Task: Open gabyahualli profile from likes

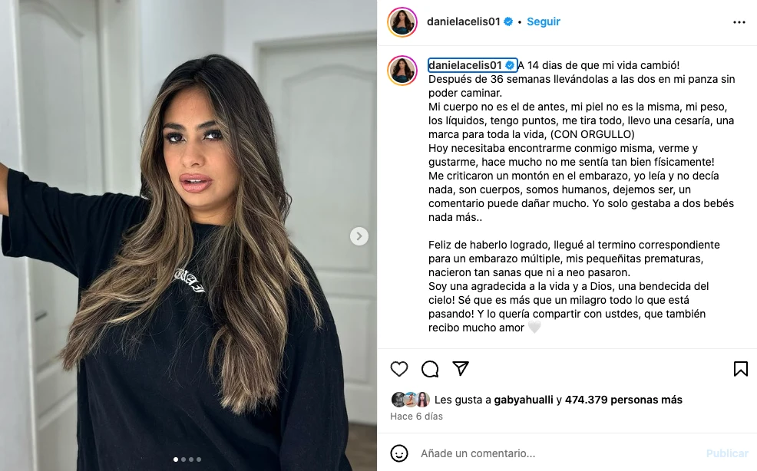Action: tap(524, 400)
